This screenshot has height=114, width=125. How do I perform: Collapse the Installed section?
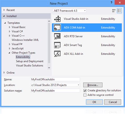pyautogui.click(x=4, y=16)
